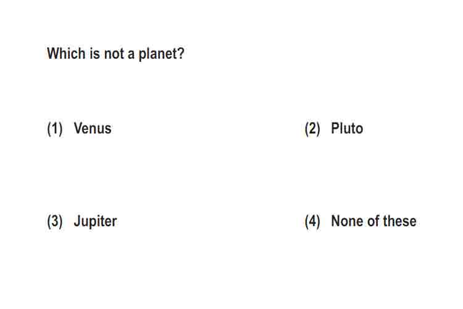This screenshot has height=309, width=463.
Task: Select the answer option Venus
Action: [93, 129]
